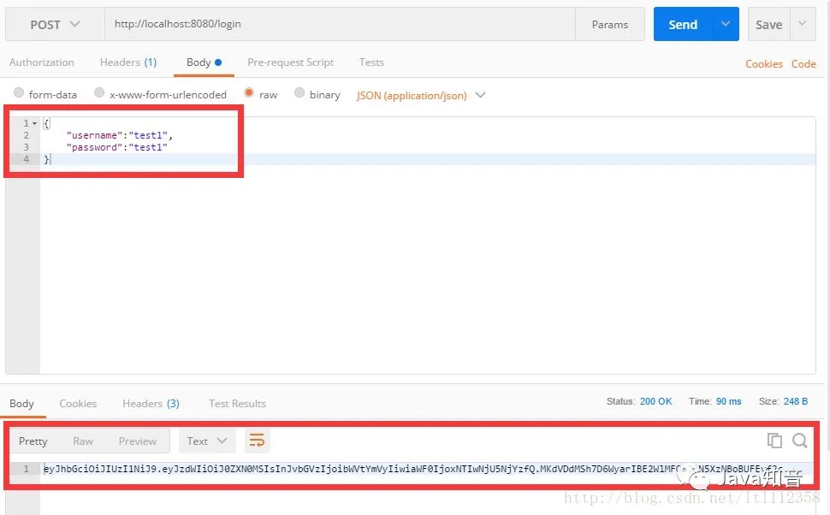Open the Text format dropdown in response
Image resolution: width=830 pixels, height=515 pixels.
point(206,441)
